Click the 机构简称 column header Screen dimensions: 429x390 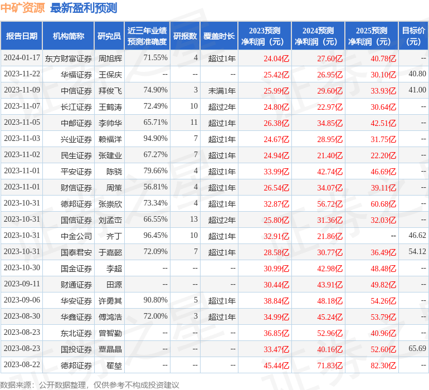(x=69, y=36)
